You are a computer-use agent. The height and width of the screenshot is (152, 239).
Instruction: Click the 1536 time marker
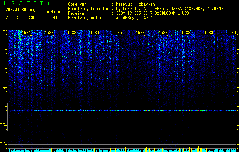(x=140, y=32)
